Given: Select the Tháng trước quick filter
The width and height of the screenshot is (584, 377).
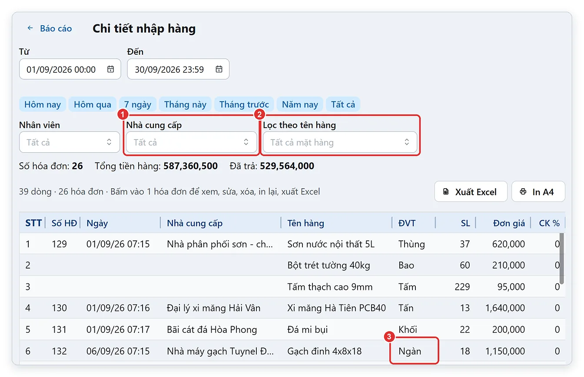Looking at the screenshot, I should [x=244, y=105].
